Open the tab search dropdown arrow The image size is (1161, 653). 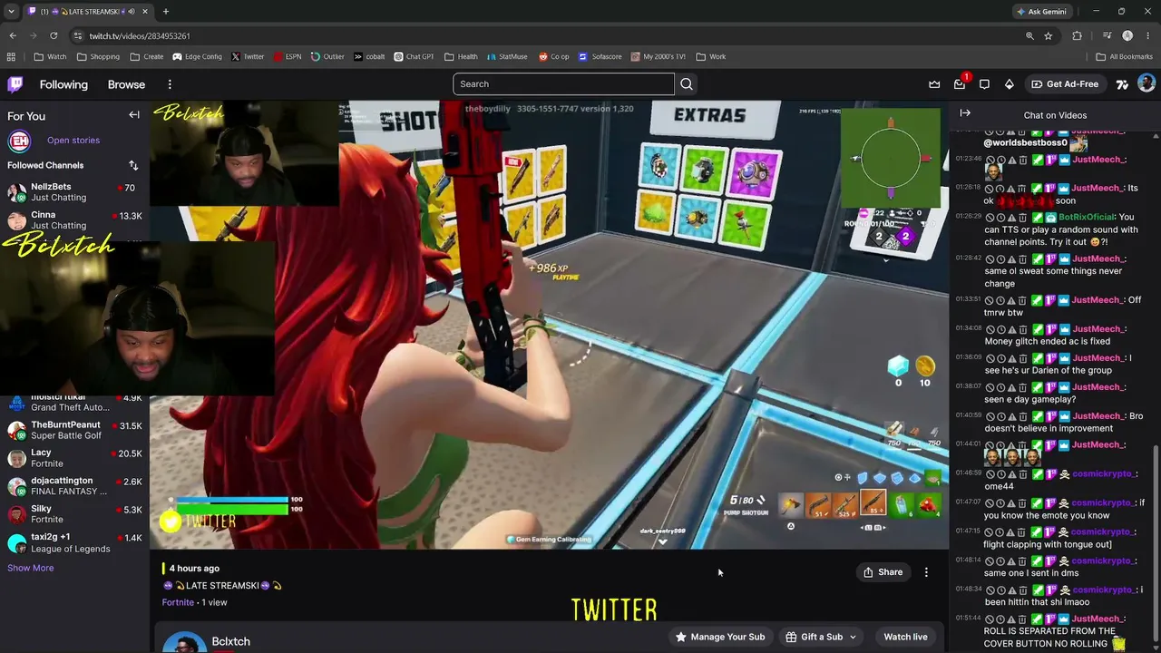pos(11,12)
